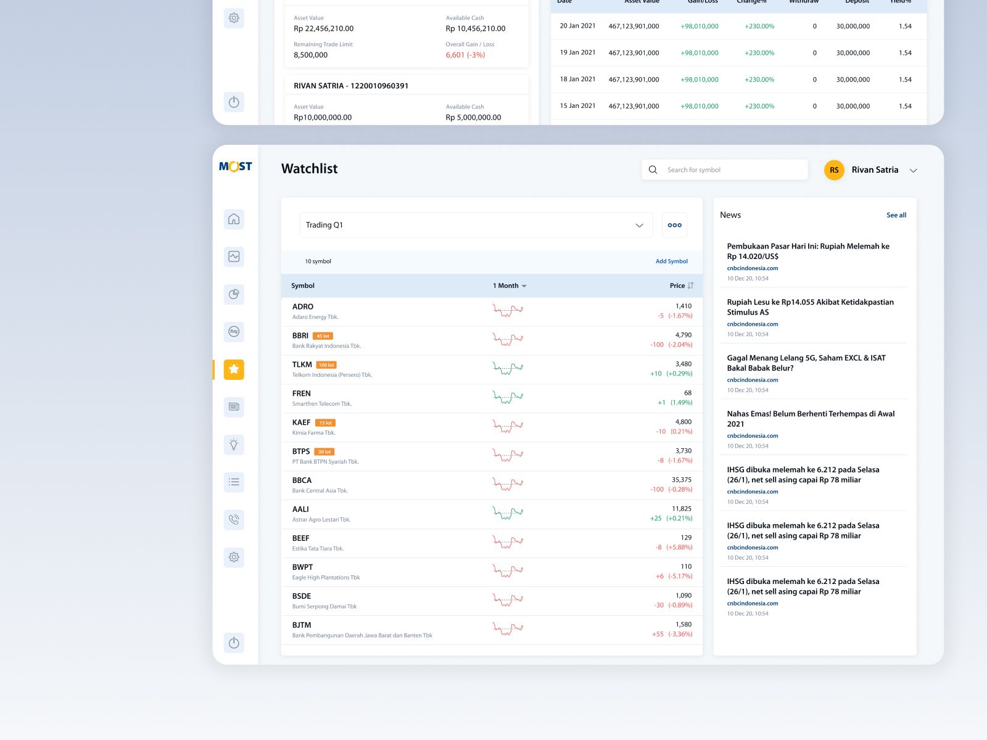Click the phone call icon in sidebar

tap(234, 520)
